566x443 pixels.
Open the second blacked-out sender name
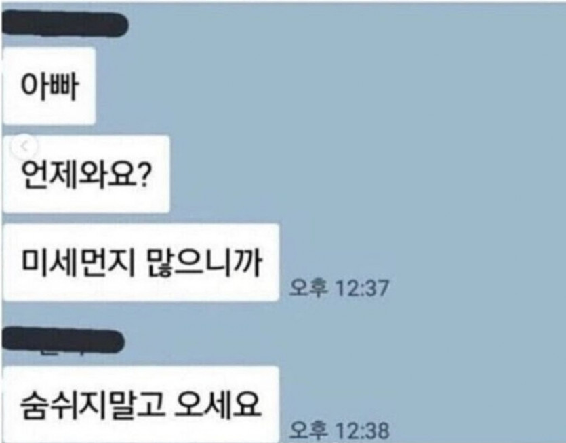(63, 339)
